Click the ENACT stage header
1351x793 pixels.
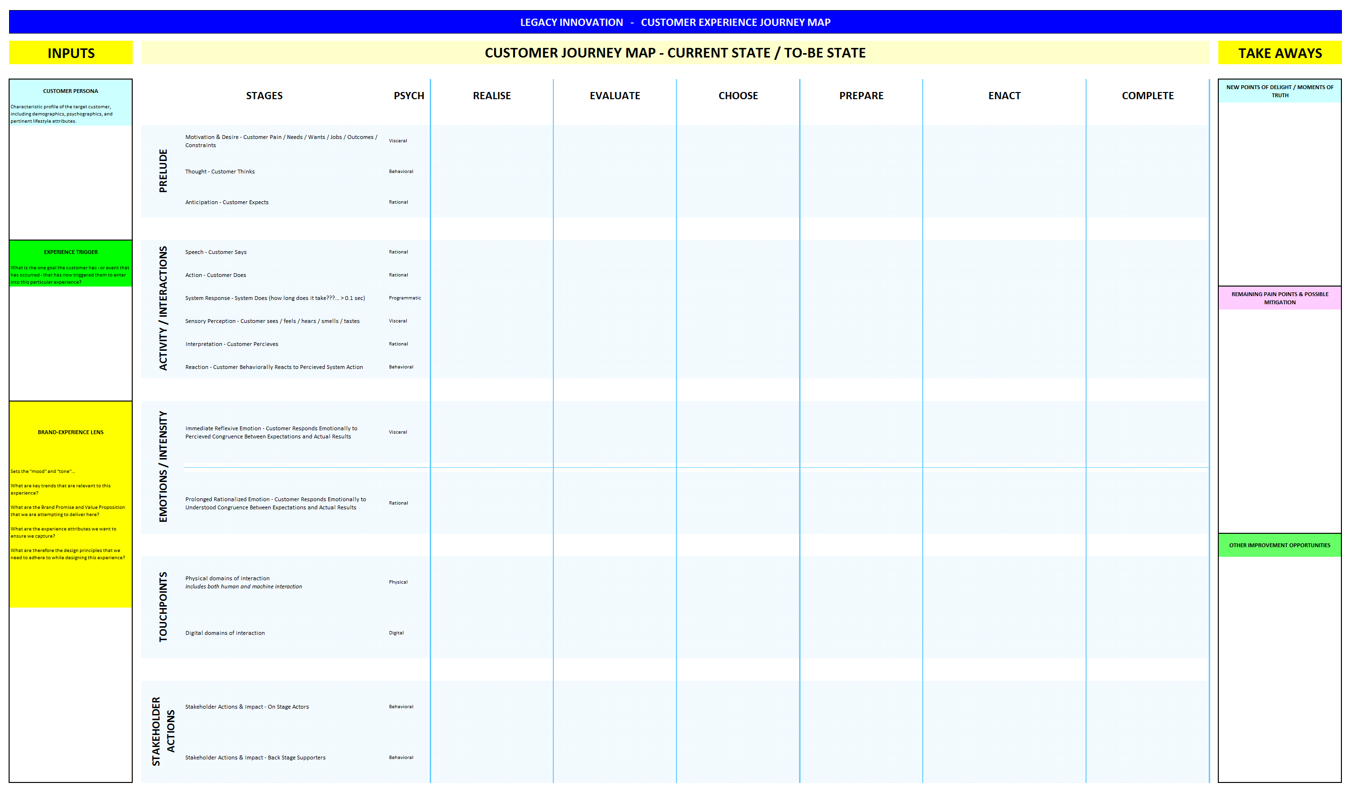tap(1004, 95)
